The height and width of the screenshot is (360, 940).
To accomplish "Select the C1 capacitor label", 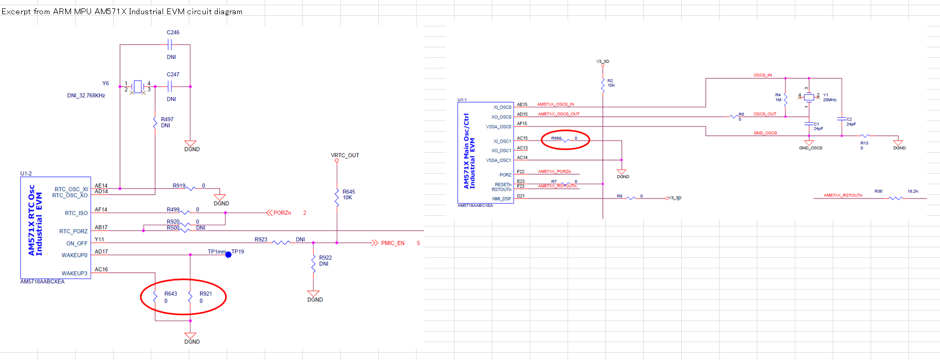I will (816, 124).
